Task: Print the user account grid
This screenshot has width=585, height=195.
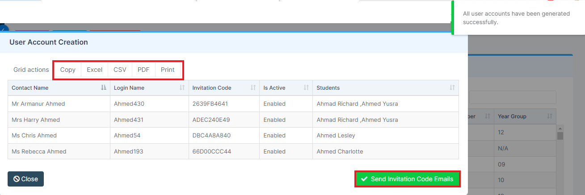Action: pyautogui.click(x=168, y=70)
